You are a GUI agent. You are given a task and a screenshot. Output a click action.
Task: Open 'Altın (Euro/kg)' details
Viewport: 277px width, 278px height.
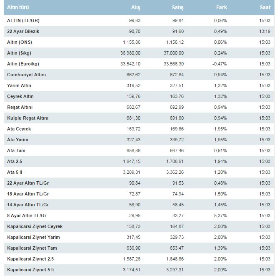pyautogui.click(x=23, y=64)
